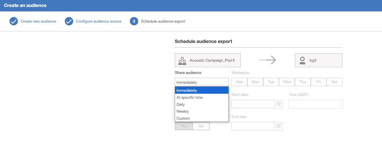The height and width of the screenshot is (152, 382).
Task: Open the Start date calendar icon
Action: (x=279, y=104)
